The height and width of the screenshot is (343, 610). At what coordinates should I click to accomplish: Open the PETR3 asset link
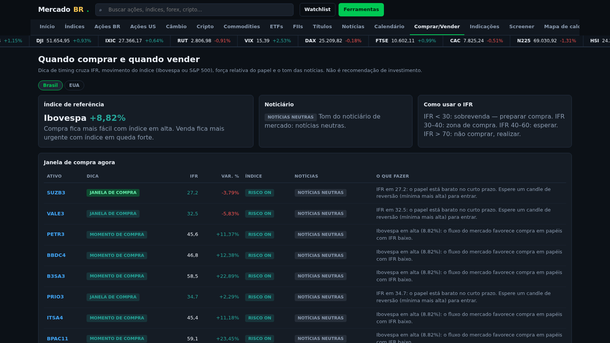coord(56,234)
